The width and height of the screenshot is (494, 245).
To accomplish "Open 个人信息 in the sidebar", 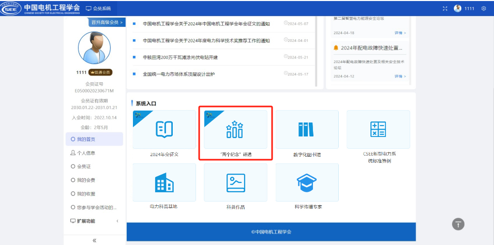I will tap(94, 152).
